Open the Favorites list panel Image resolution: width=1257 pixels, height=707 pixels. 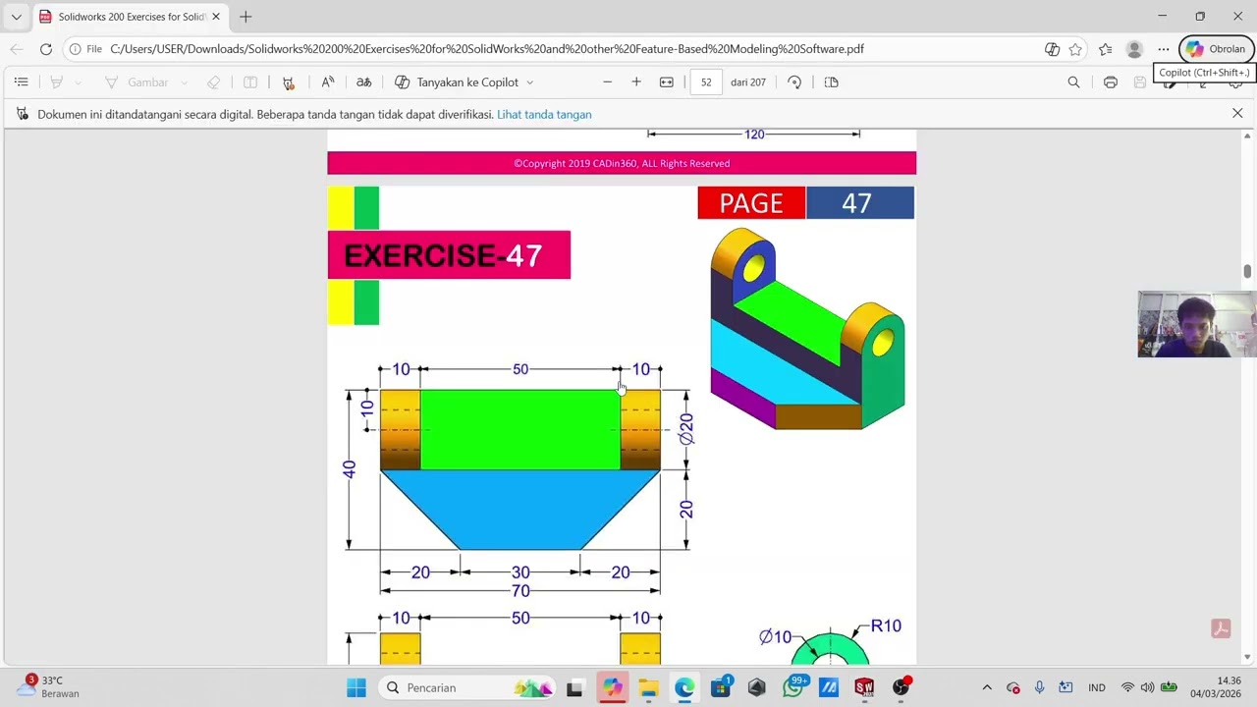[1106, 49]
